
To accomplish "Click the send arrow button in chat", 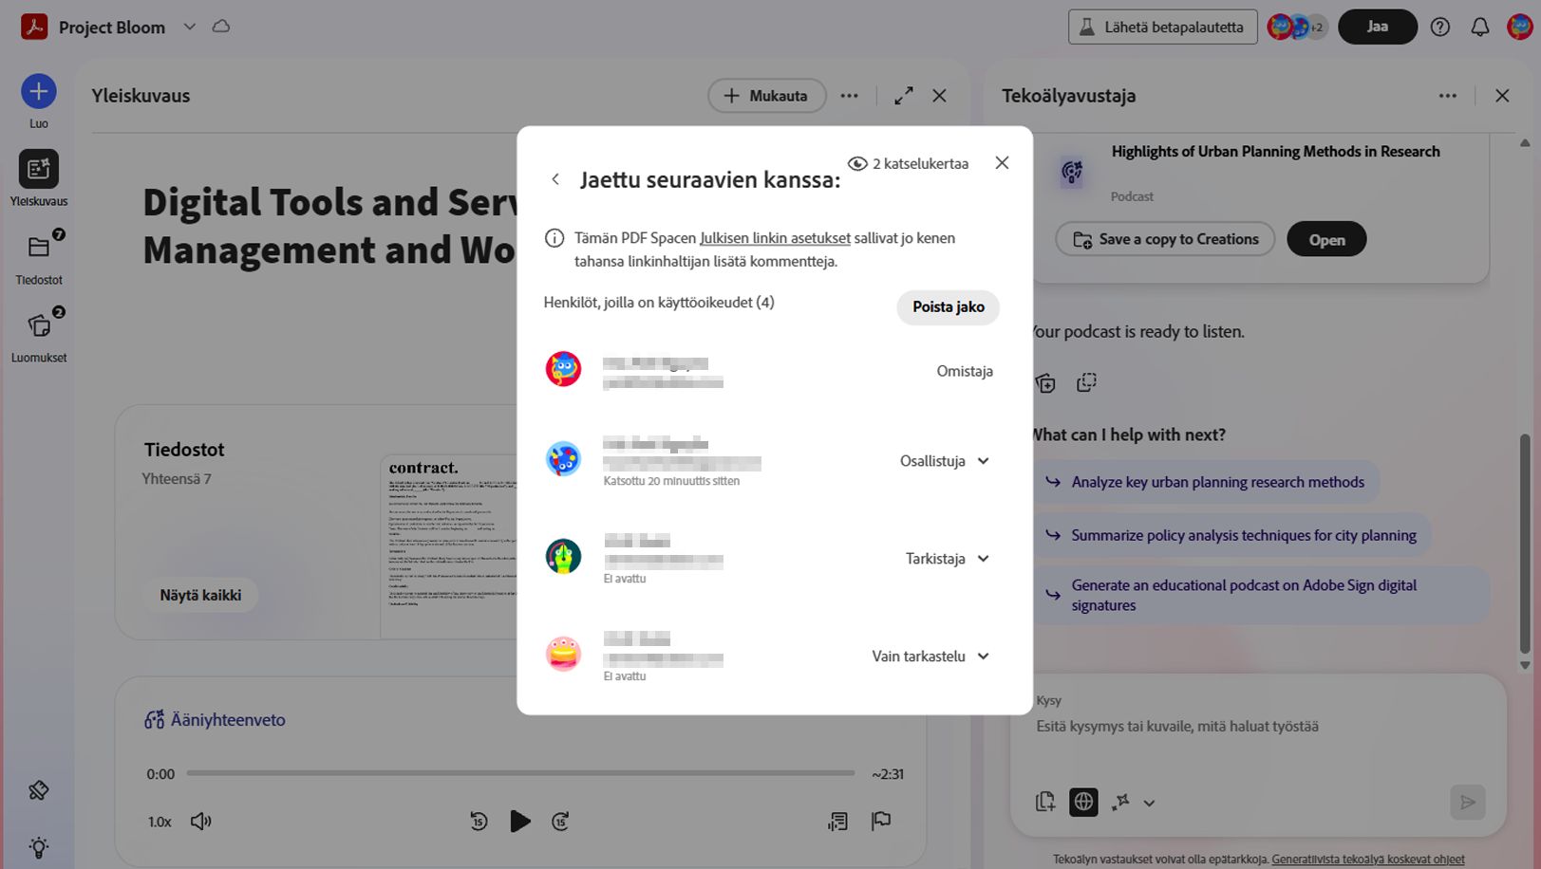I will [1468, 803].
